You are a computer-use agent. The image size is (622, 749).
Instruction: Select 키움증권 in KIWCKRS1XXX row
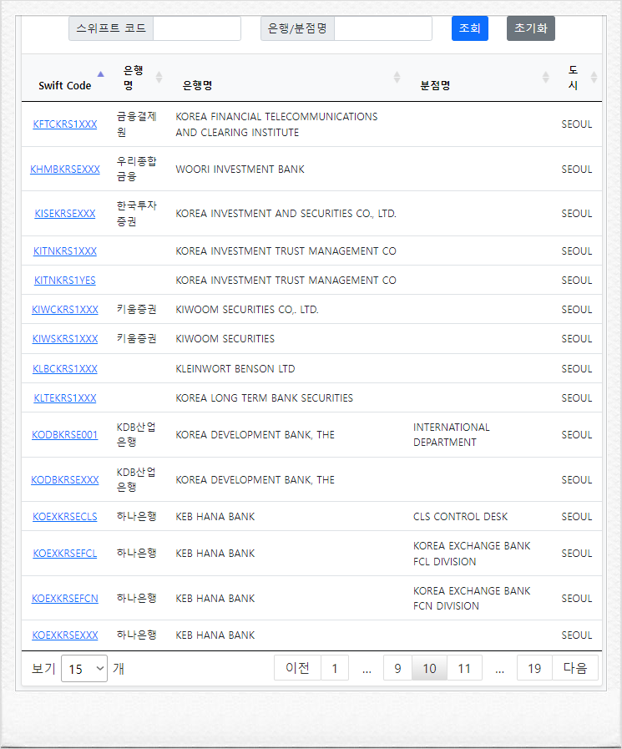pyautogui.click(x=137, y=310)
